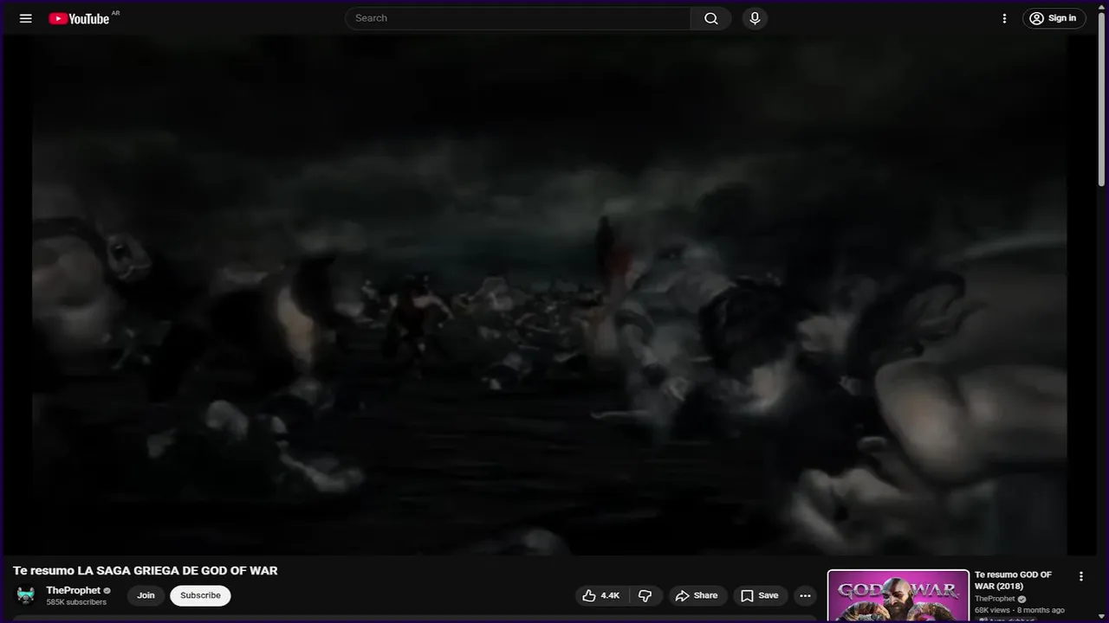Open TheProphet channel avatar

pos(26,595)
